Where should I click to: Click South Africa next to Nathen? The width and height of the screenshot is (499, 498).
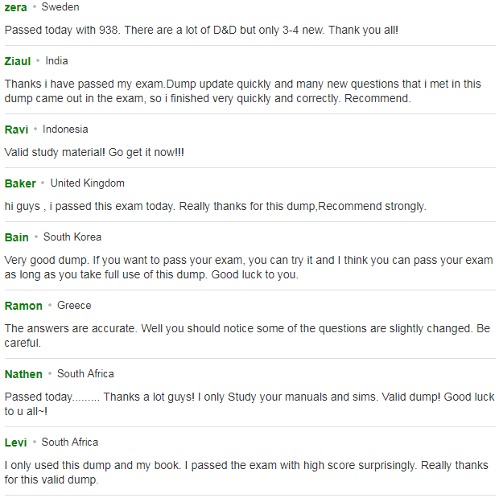pos(85,373)
